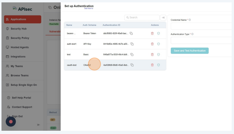Image resolution: width=234 pixels, height=134 pixels.
Task: Open the Authentication Type dropdown
Action: tap(201, 40)
